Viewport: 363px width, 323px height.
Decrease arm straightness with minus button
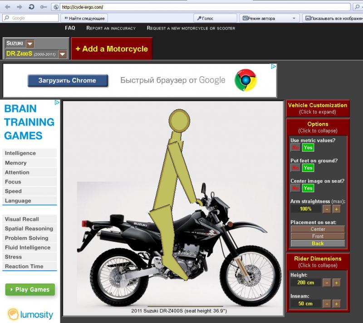(327, 209)
